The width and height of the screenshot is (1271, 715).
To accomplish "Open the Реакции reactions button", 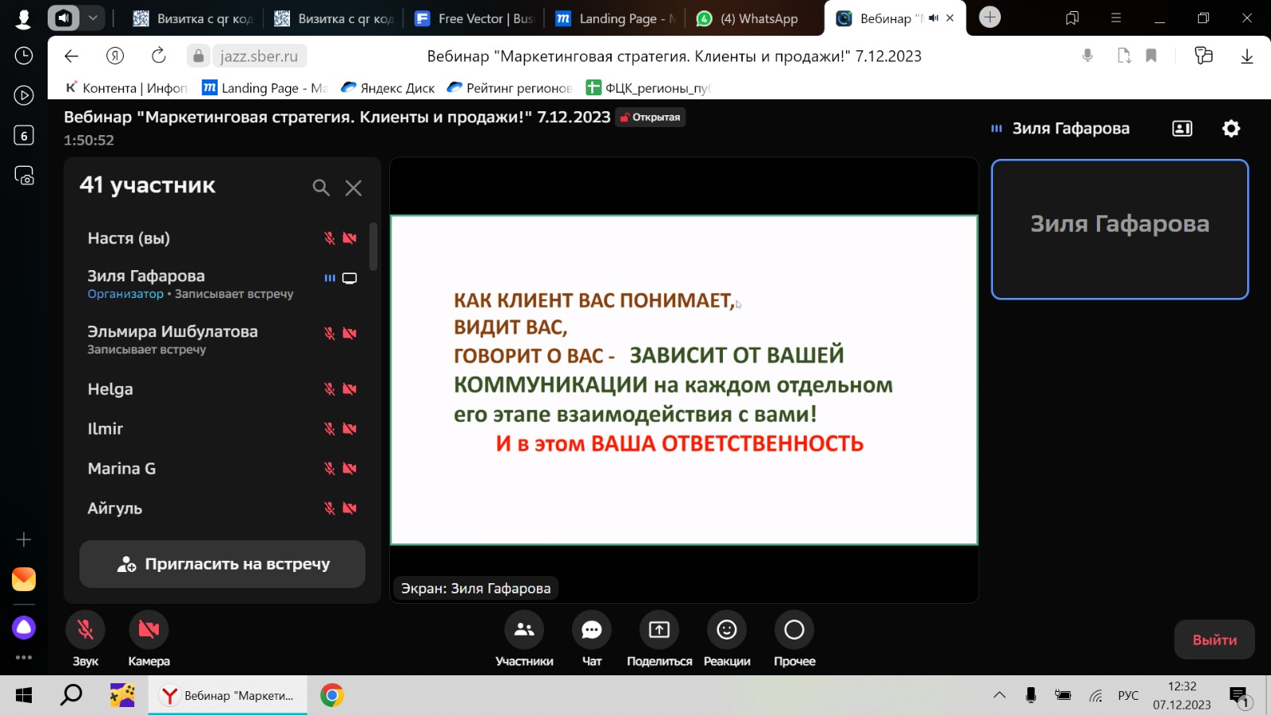I will [x=727, y=630].
